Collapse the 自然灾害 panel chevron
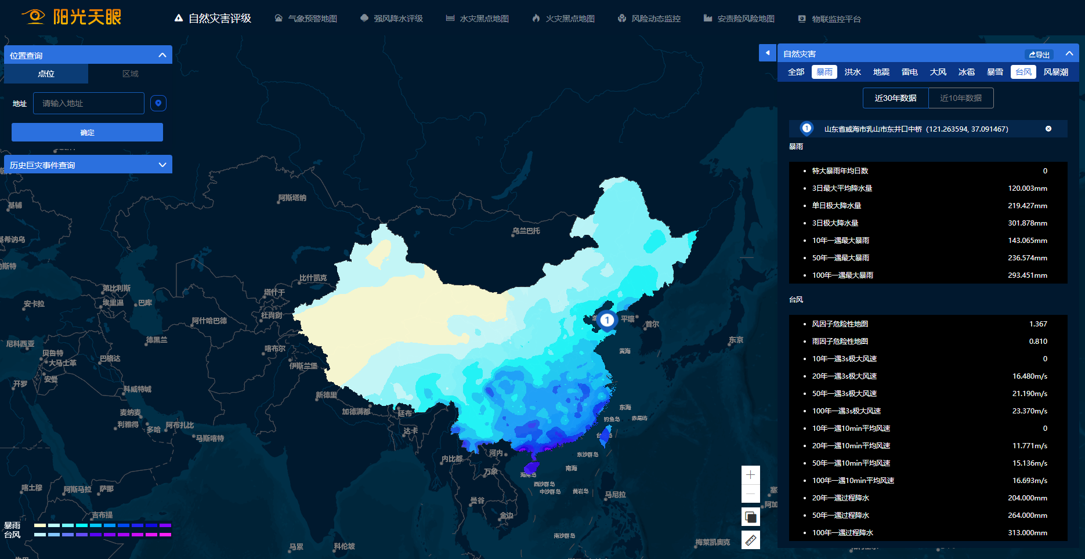Screen dimensions: 1085x559 click(1069, 53)
